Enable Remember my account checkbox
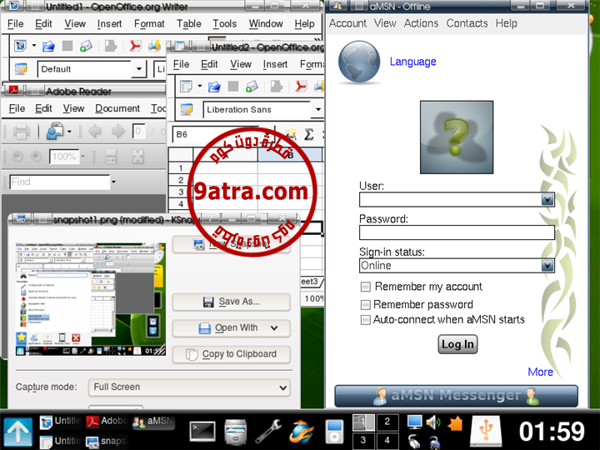The height and width of the screenshot is (450, 600). coord(366,287)
